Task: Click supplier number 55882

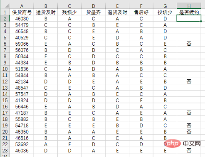Action: [22, 119]
